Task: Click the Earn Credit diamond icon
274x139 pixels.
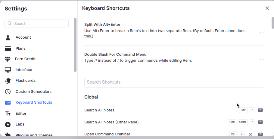Action: coord(8,59)
